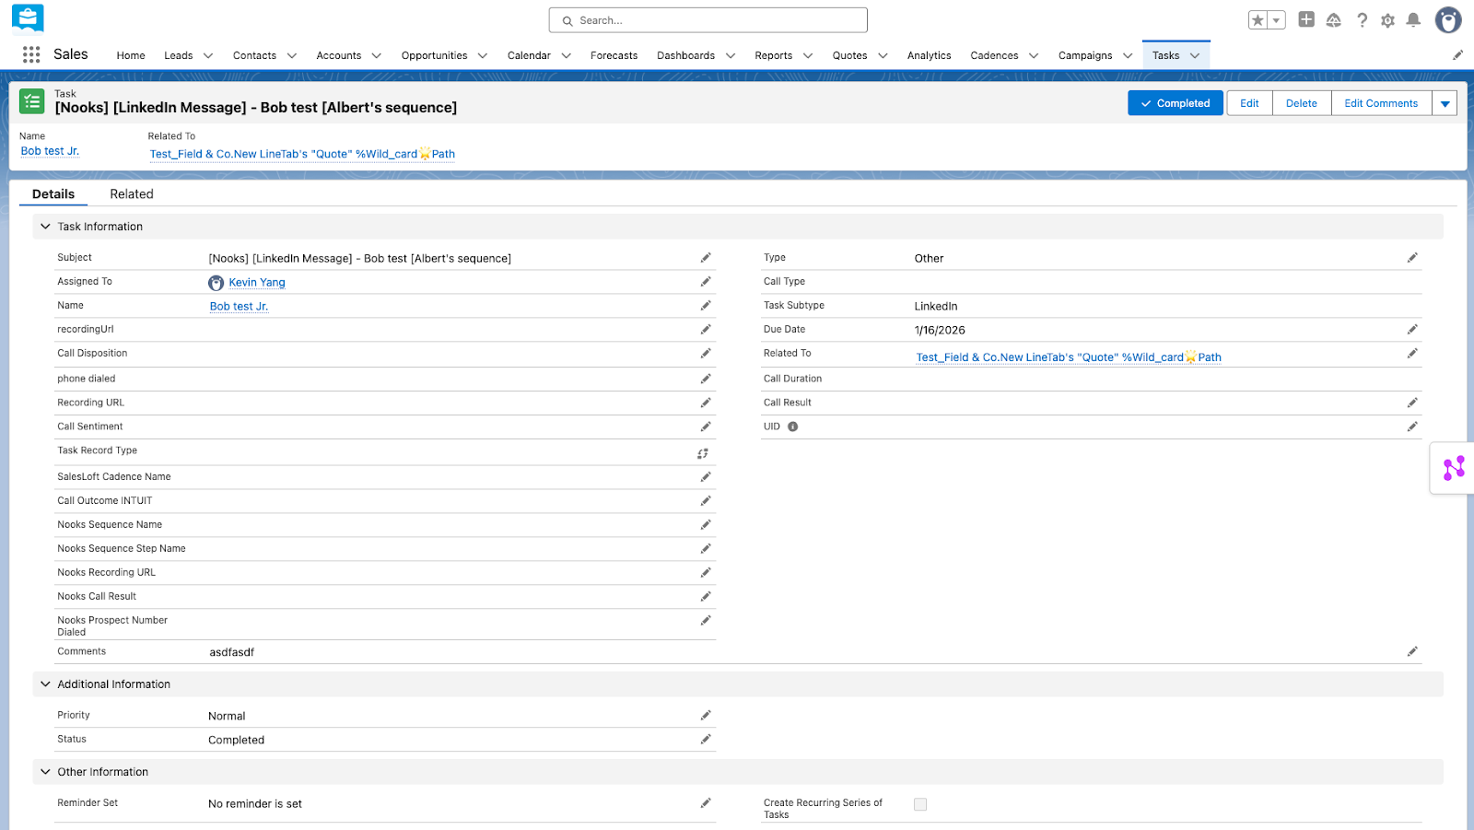Edit the Subject field pencil icon

tap(706, 258)
